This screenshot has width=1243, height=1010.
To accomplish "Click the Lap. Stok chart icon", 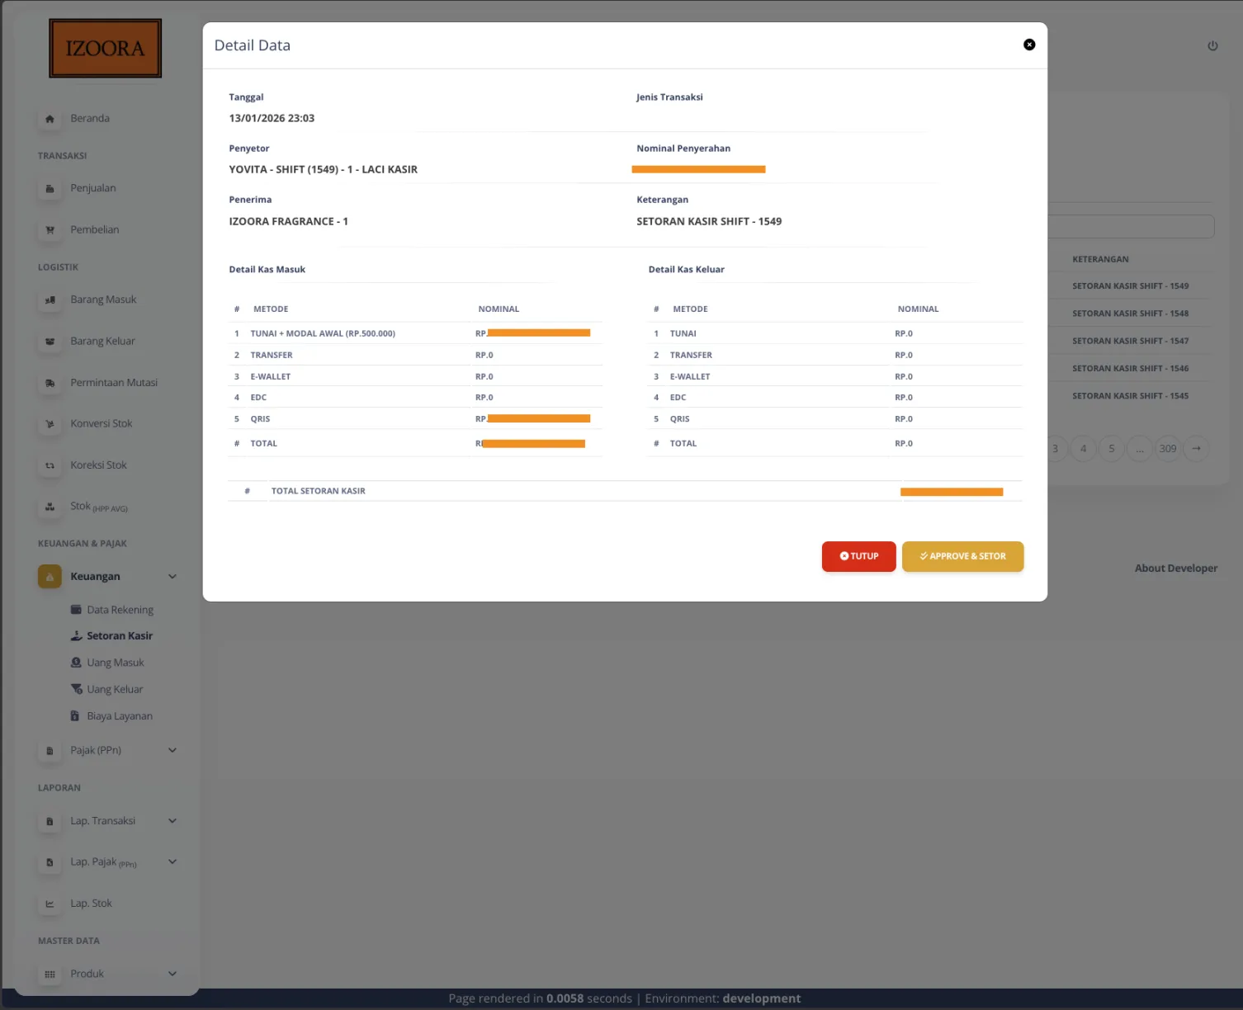I will (50, 904).
